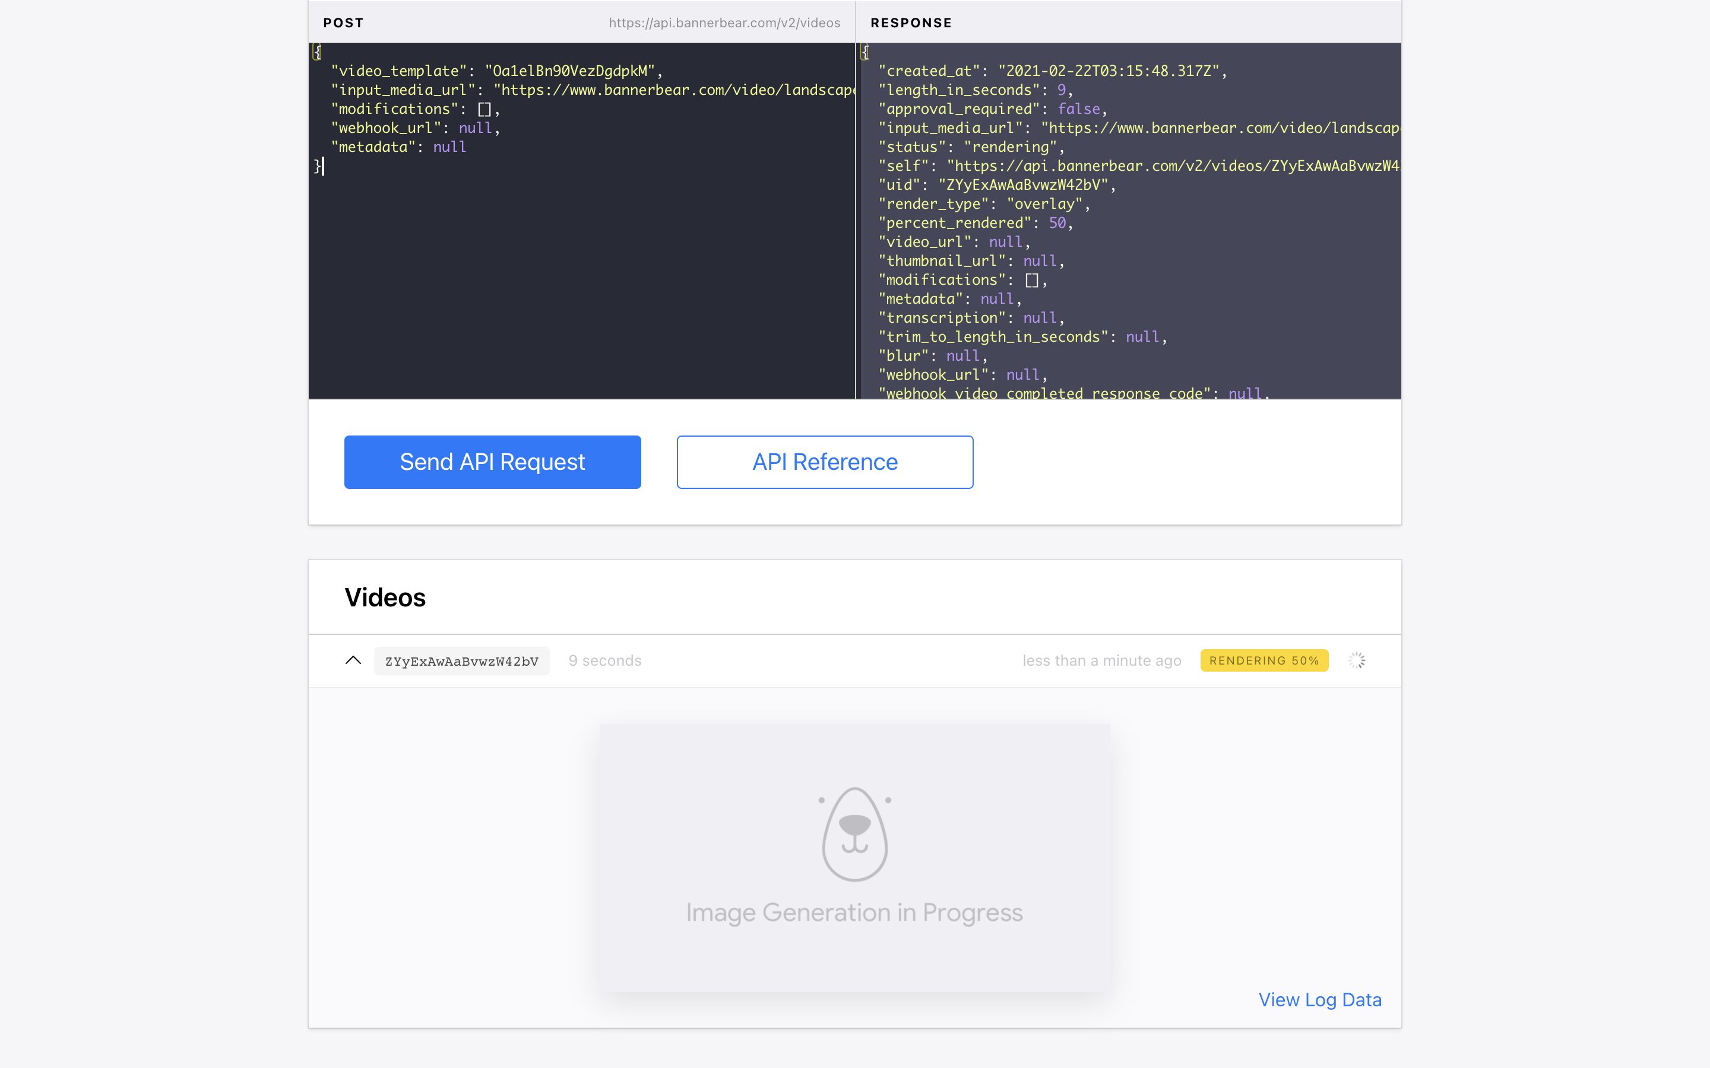Open the API Reference link button

[825, 462]
